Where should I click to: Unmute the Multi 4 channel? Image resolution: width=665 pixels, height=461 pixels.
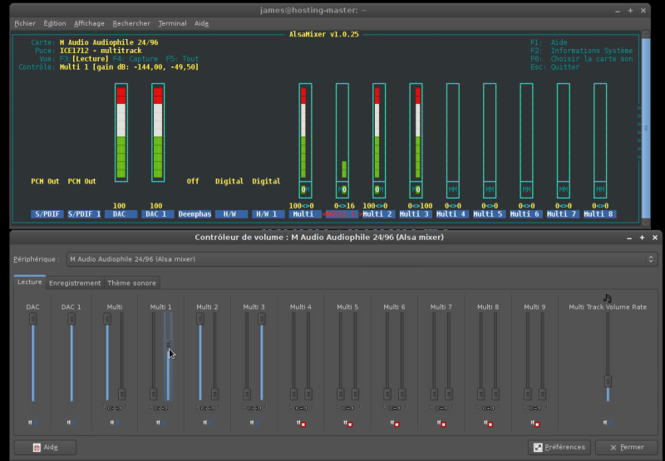pyautogui.click(x=301, y=424)
